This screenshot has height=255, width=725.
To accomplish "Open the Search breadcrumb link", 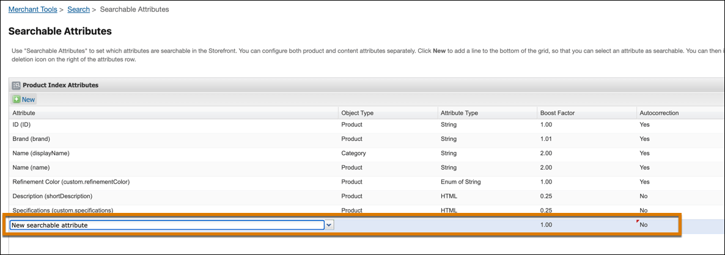I will [x=78, y=10].
